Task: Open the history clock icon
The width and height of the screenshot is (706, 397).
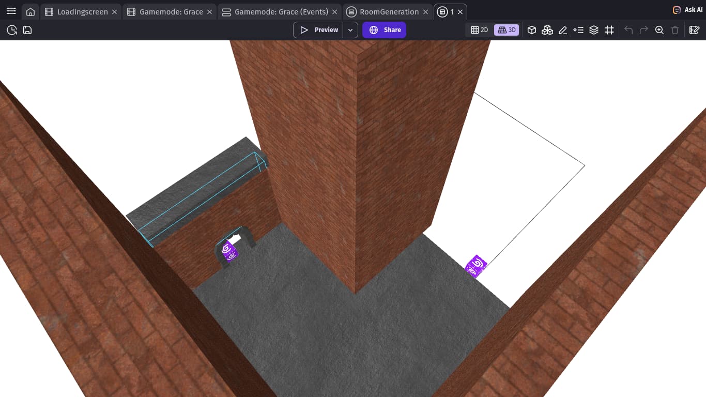Action: coord(12,30)
